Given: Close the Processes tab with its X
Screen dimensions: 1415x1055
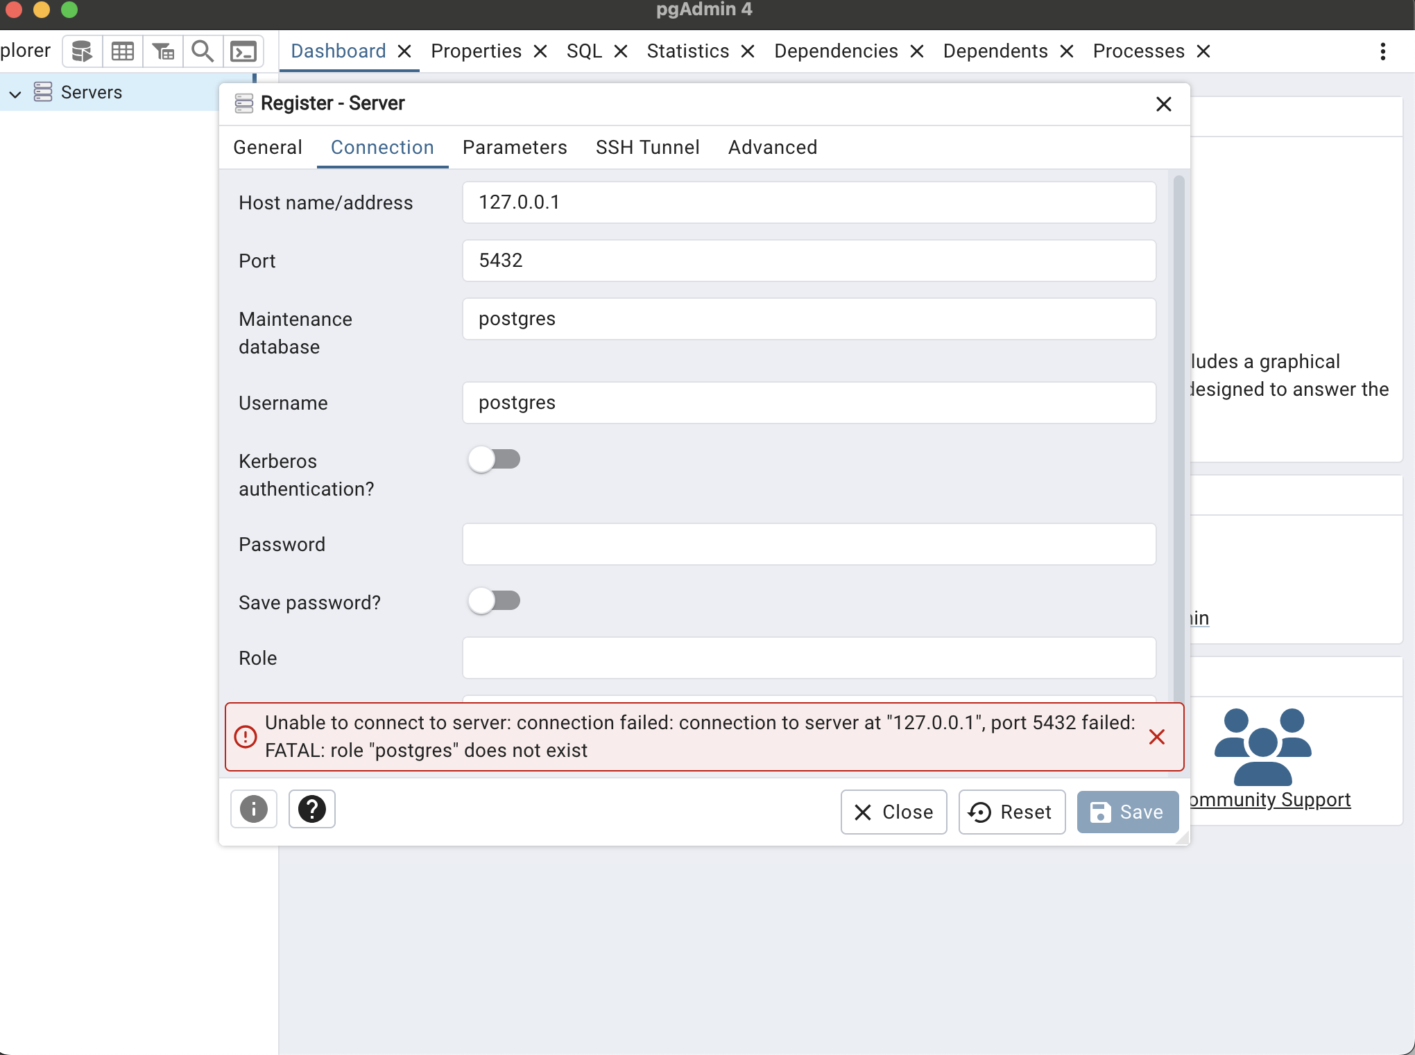Looking at the screenshot, I should pos(1203,51).
